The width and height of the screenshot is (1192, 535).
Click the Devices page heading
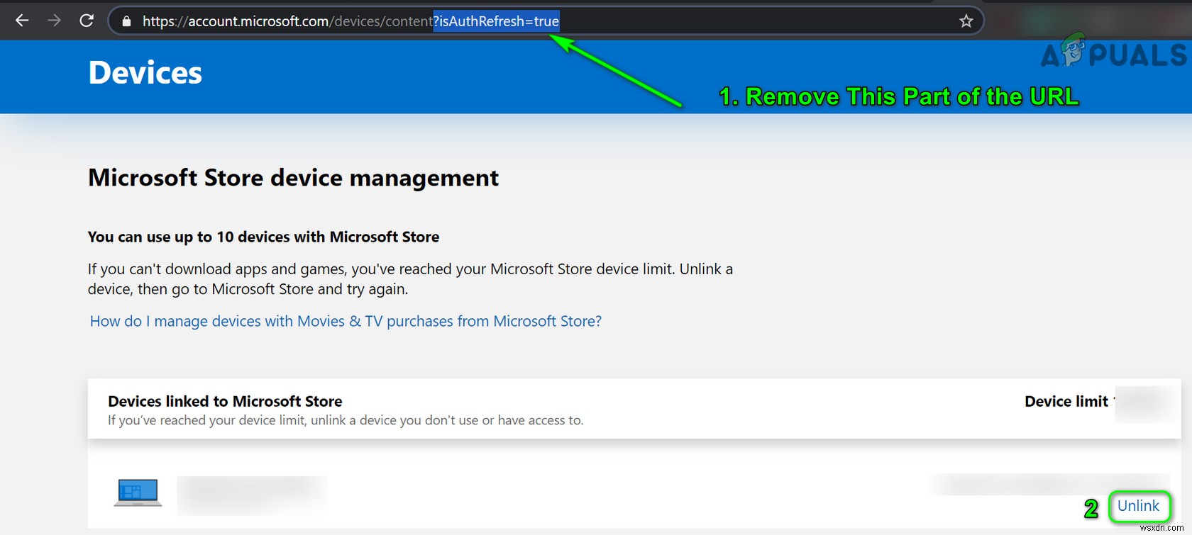145,72
